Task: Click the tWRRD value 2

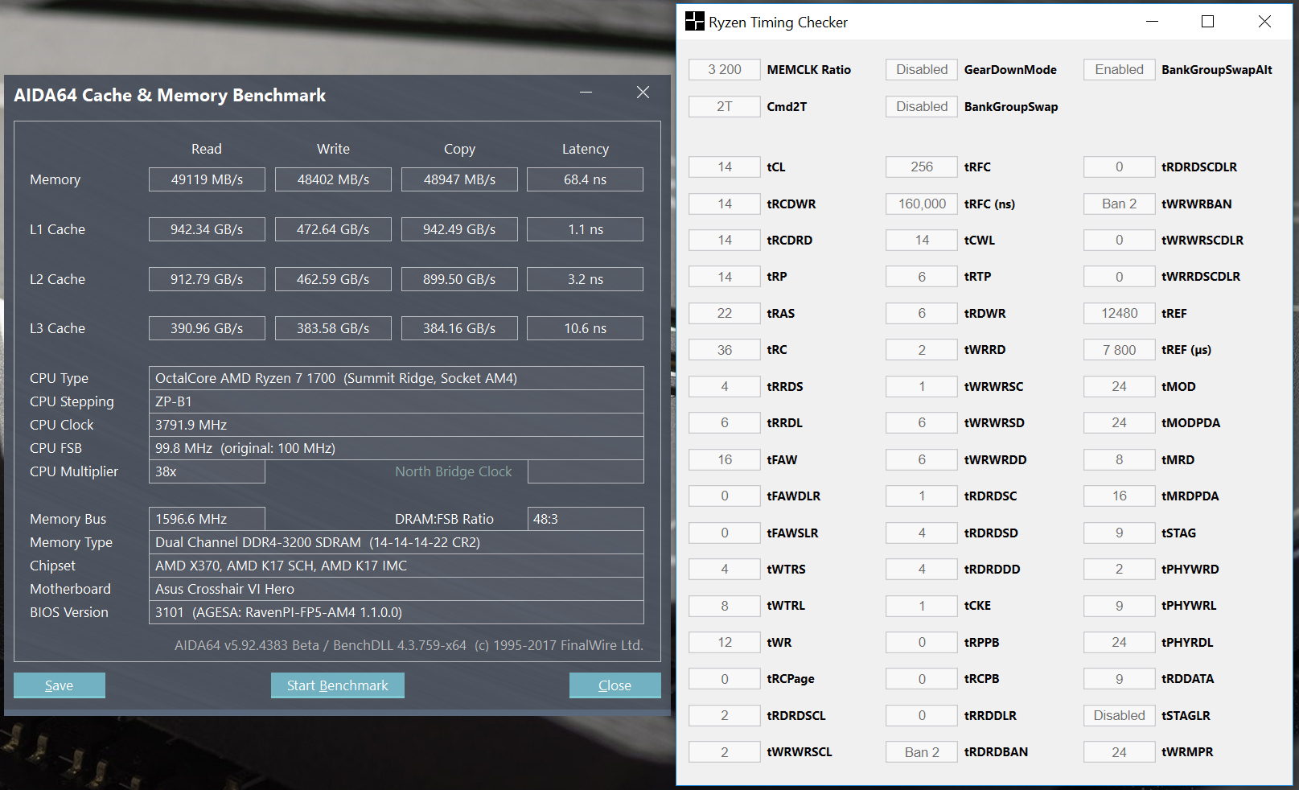Action: pyautogui.click(x=922, y=350)
